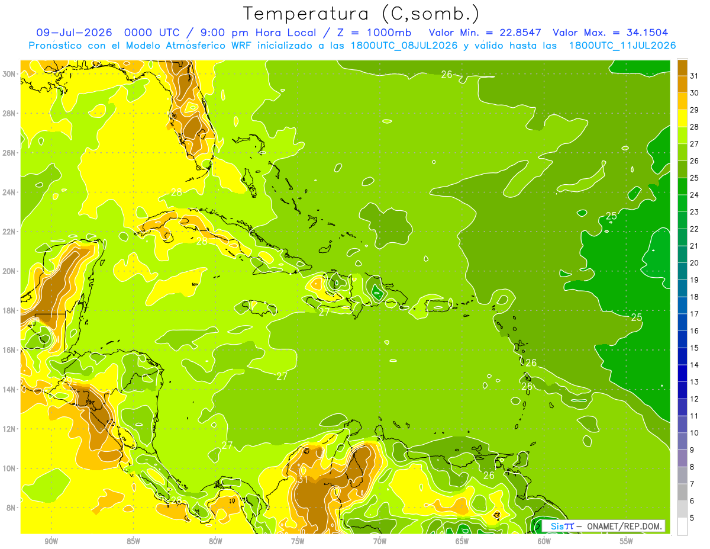Image resolution: width=710 pixels, height=549 pixels.
Task: Select the 'Valor Max. = 34.1504' text
Action: [x=610, y=33]
